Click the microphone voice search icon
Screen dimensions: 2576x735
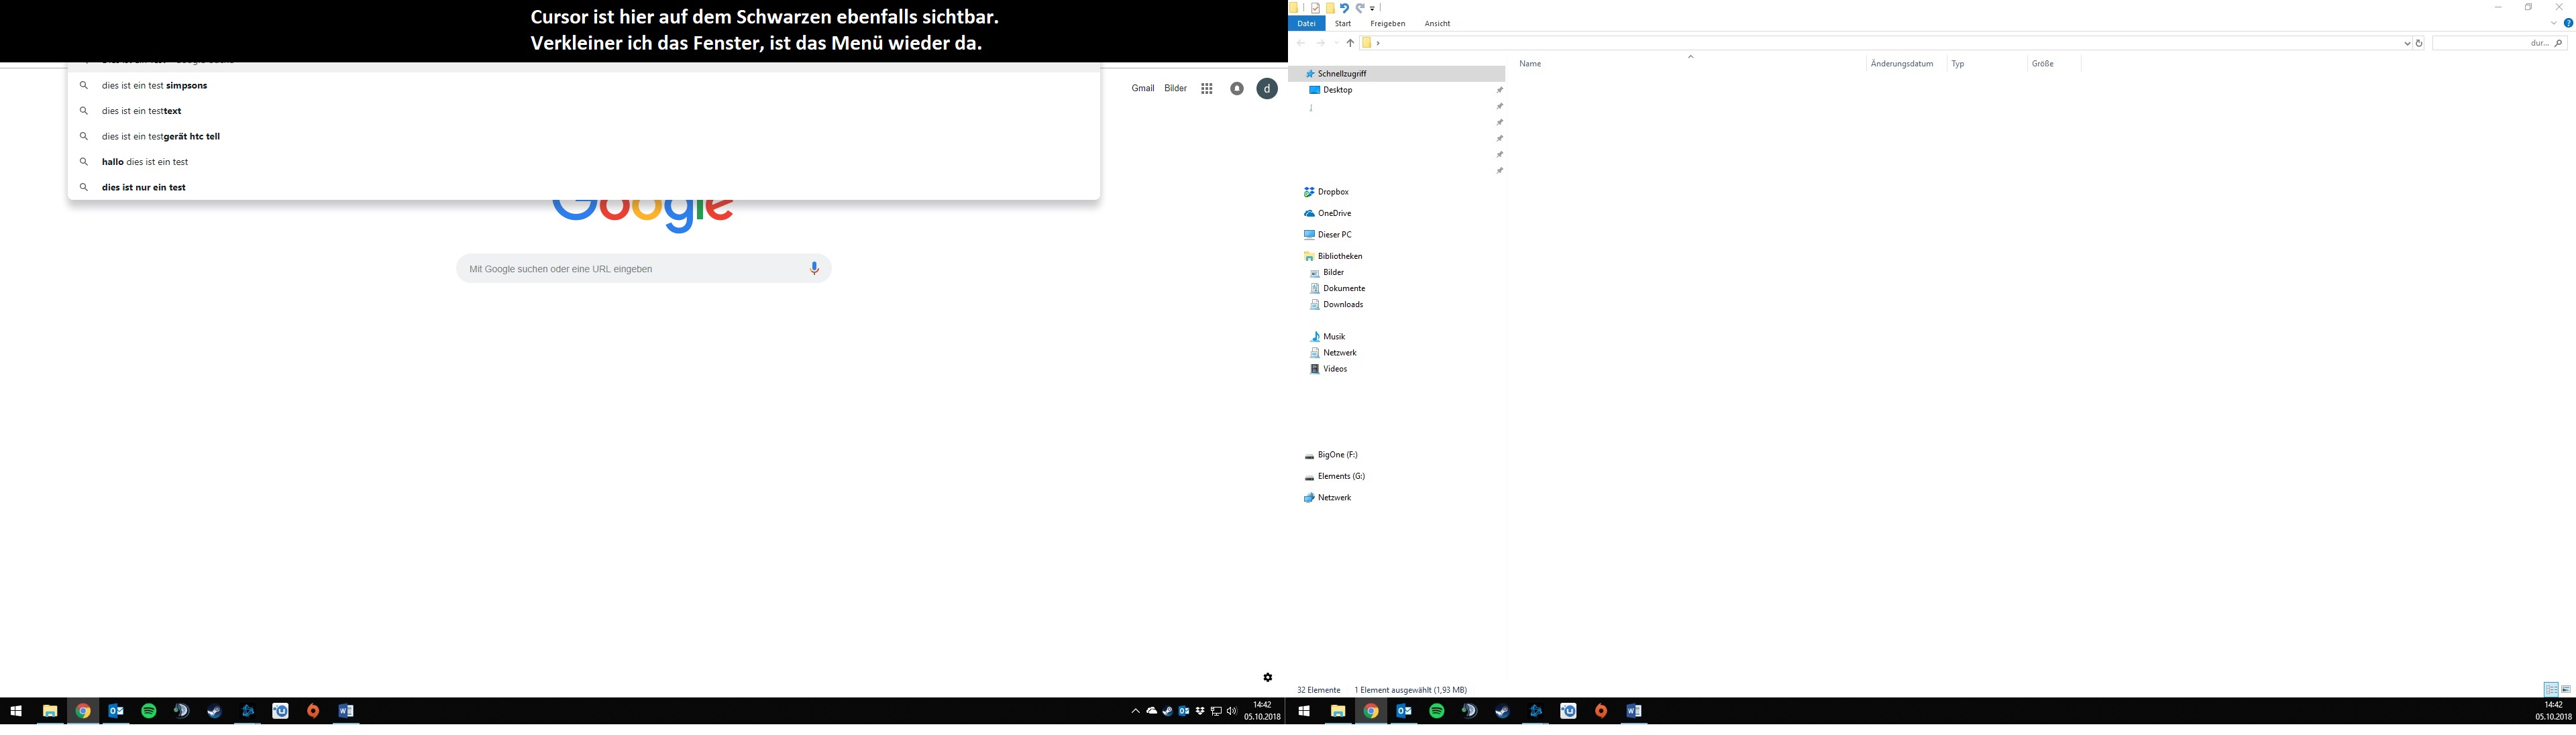point(814,268)
